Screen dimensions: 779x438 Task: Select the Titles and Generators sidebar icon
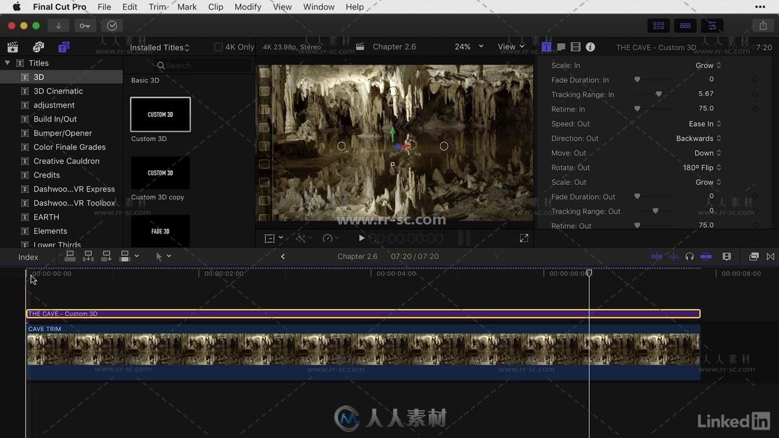coord(64,47)
